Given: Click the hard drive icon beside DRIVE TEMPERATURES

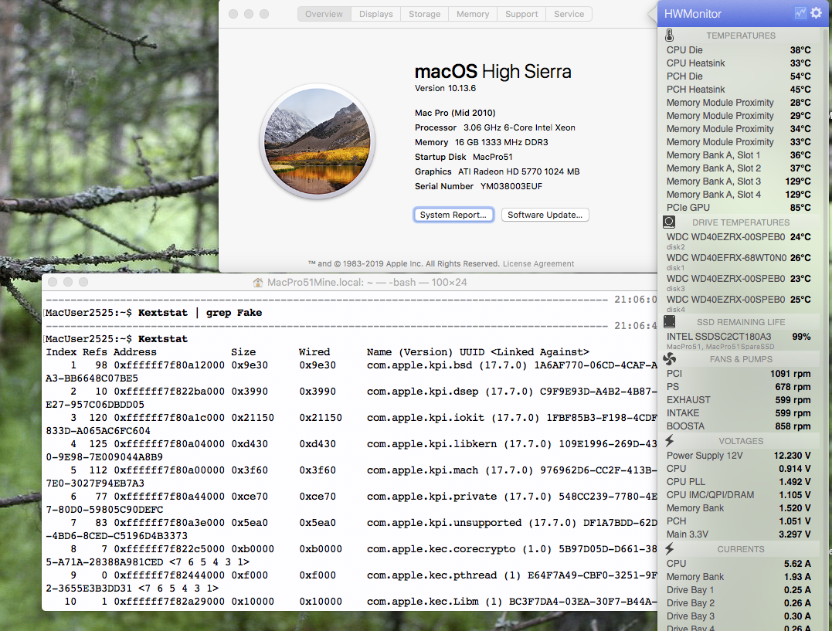Looking at the screenshot, I should click(670, 222).
